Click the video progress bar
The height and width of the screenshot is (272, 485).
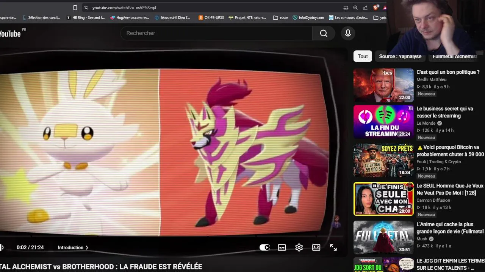coord(172,237)
